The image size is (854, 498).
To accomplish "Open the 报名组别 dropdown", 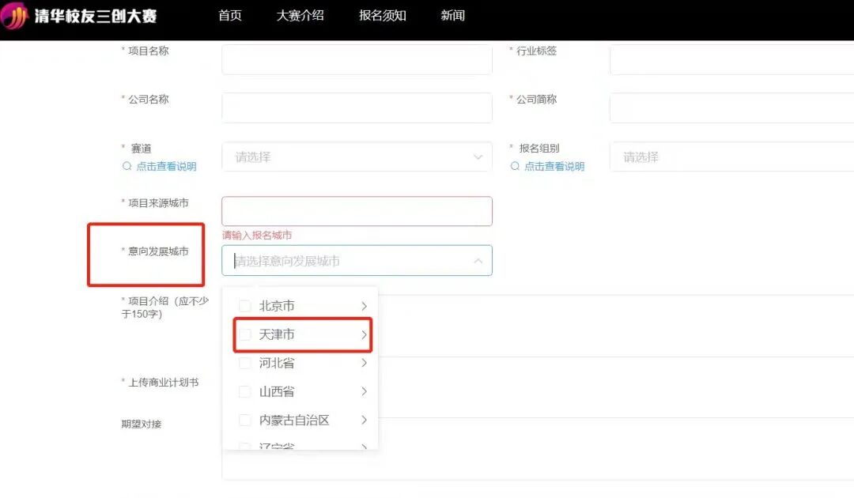I will point(727,157).
